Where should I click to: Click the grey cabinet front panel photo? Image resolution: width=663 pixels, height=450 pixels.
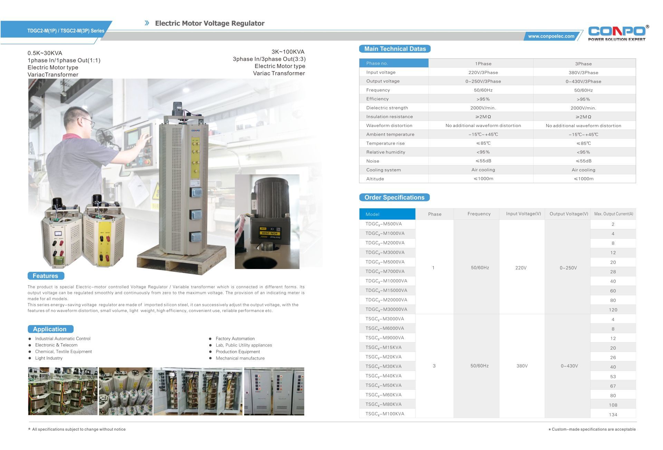274,391
